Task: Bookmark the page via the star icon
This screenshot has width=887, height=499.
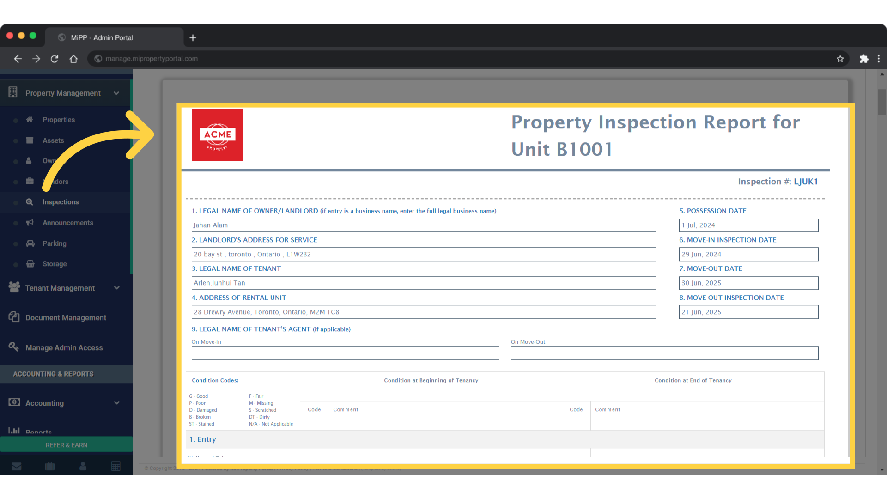Action: (x=840, y=59)
